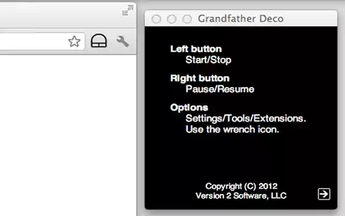The height and width of the screenshot is (216, 345).
Task: Click the "Version 2 Software, LLC" text
Action: coord(241,195)
